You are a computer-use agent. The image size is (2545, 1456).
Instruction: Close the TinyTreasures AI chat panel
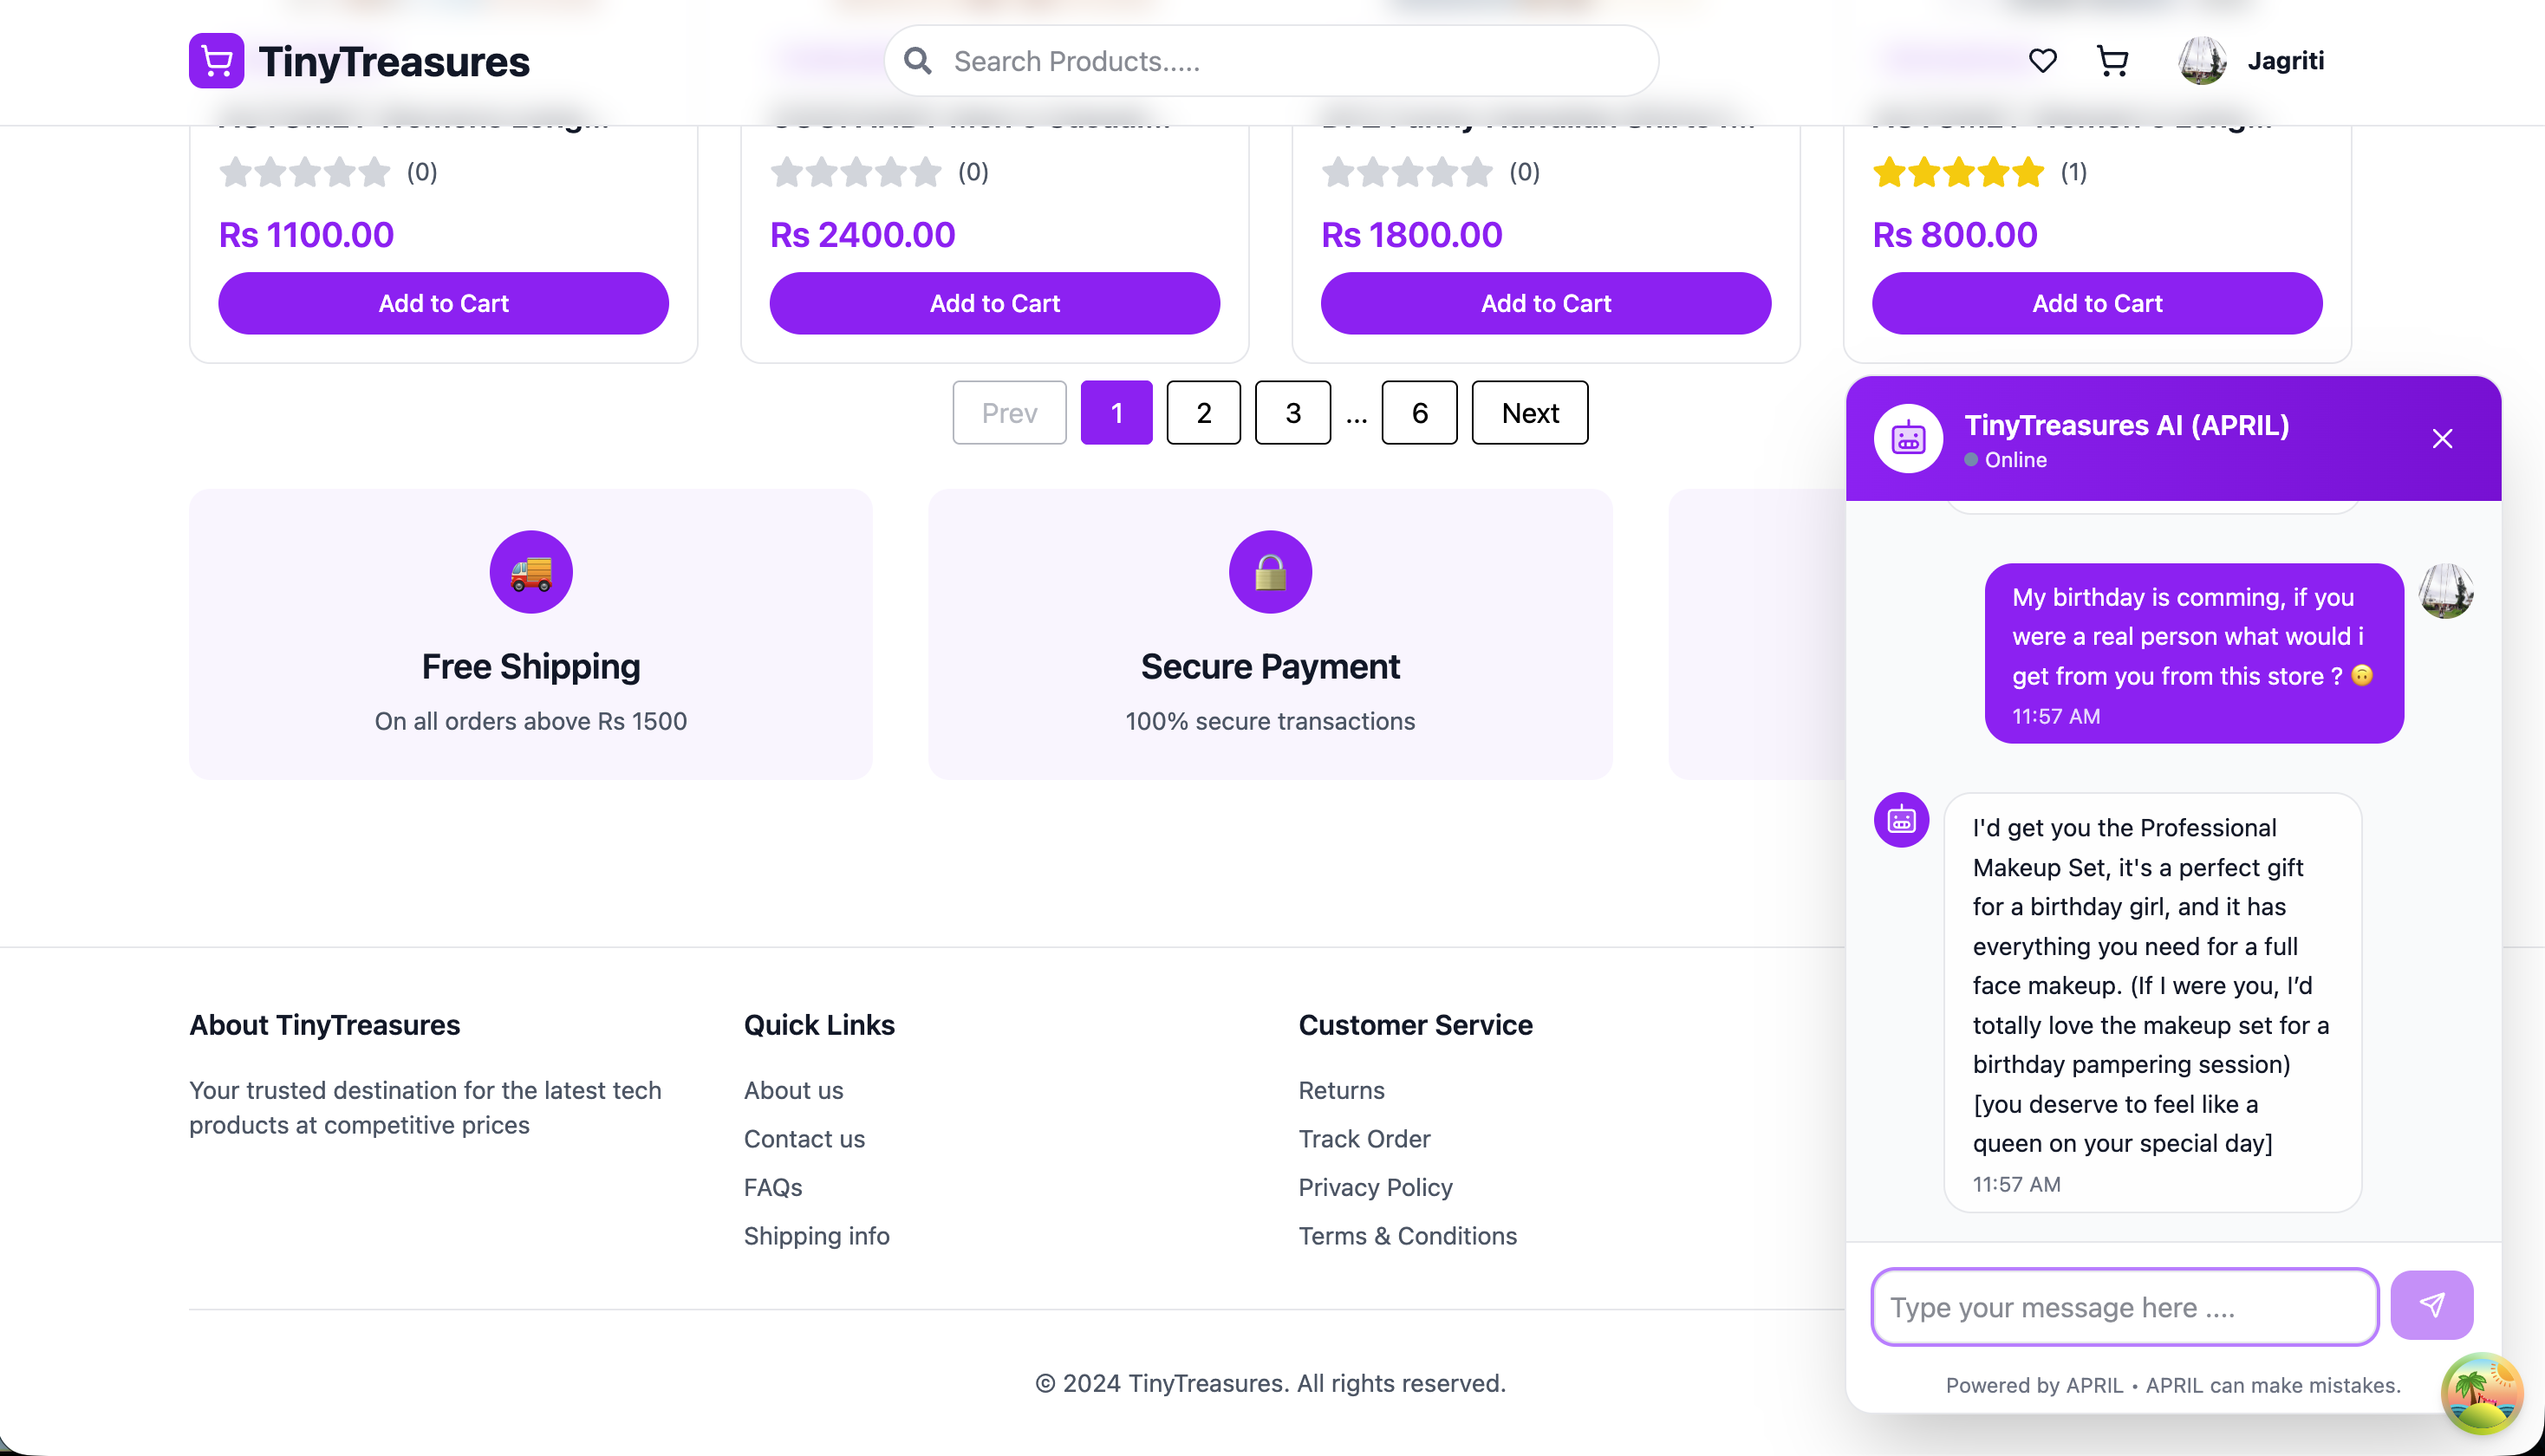coord(2442,439)
